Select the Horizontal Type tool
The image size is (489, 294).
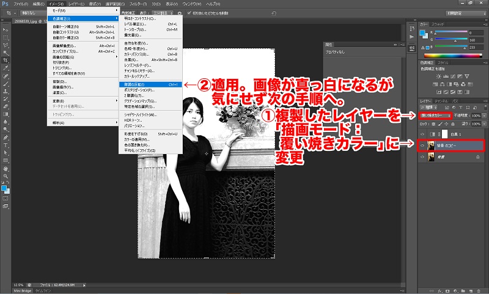coord(6,145)
